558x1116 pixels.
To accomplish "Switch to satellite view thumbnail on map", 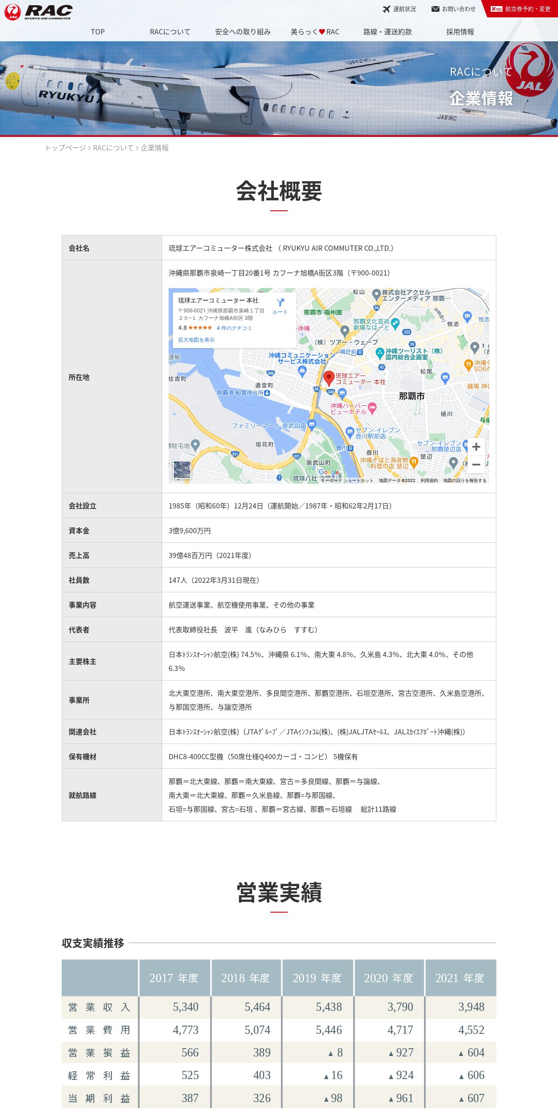I will [x=182, y=470].
